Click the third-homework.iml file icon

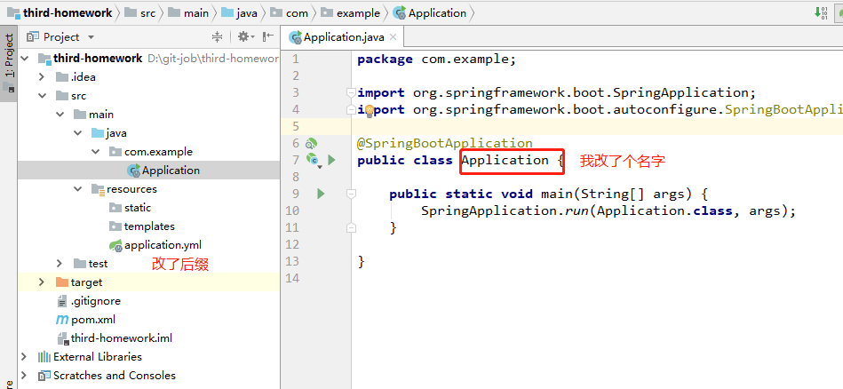coord(62,338)
